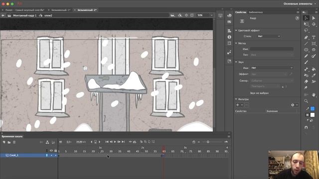
Task: Select the Line tool
Action: 306,44
